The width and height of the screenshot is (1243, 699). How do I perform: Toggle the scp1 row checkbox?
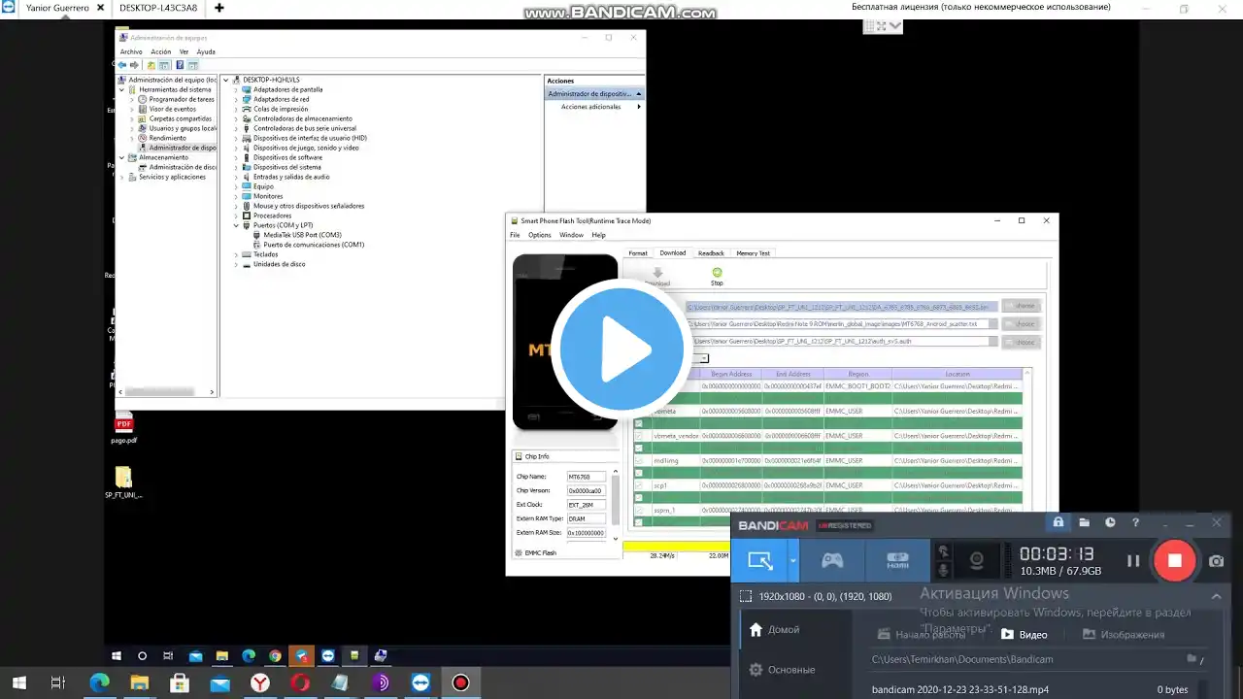[638, 485]
